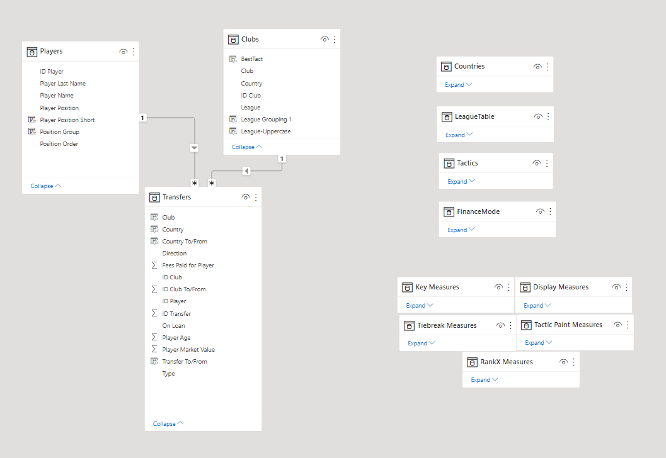666x458 pixels.
Task: Select the Fees Paid for Player field
Action: click(188, 265)
